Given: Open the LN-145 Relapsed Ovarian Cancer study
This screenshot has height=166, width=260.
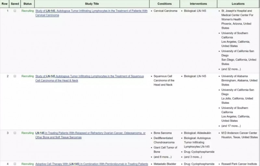Looking at the screenshot, I should 90,135.
